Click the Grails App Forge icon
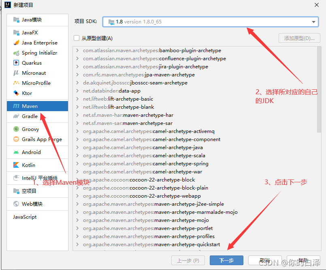The height and width of the screenshot is (270, 326). tap(16, 139)
